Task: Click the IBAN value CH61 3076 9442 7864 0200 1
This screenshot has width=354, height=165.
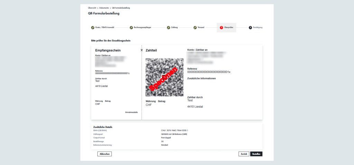Action: coord(175,130)
